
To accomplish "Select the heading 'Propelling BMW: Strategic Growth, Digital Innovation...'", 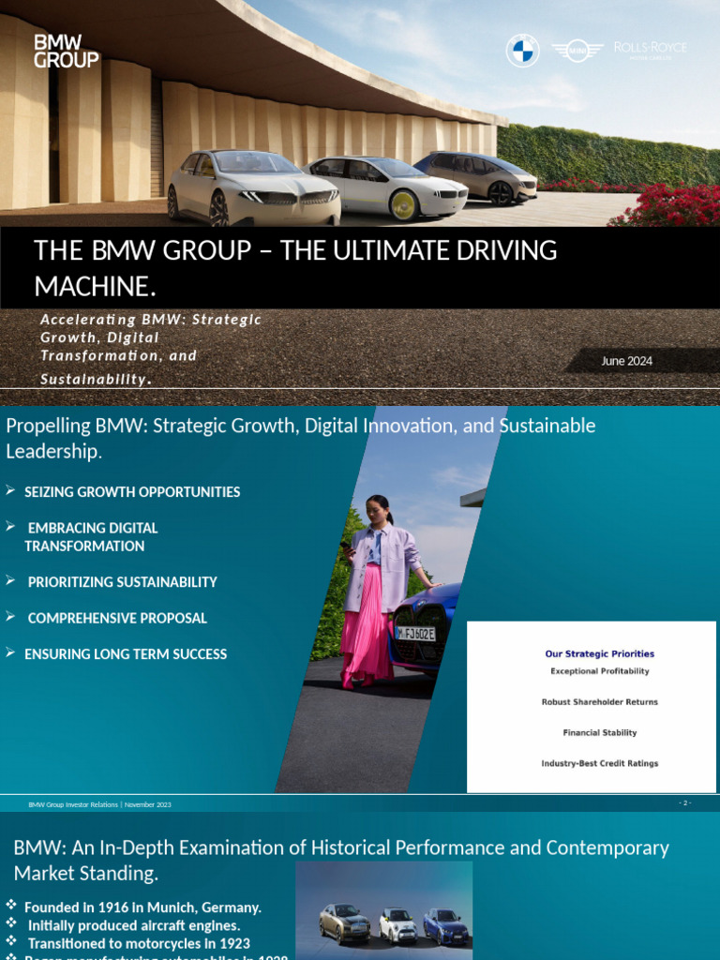I will point(301,438).
